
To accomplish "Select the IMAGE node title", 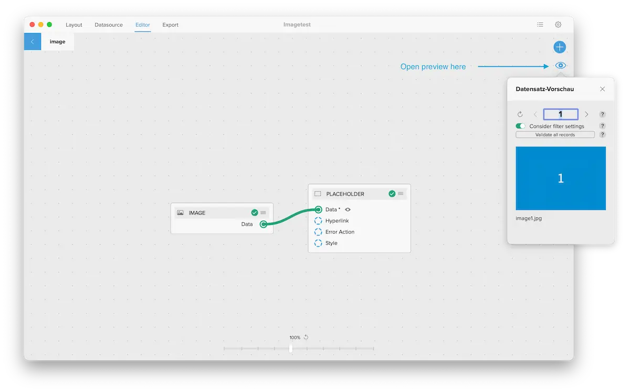I will (197, 213).
